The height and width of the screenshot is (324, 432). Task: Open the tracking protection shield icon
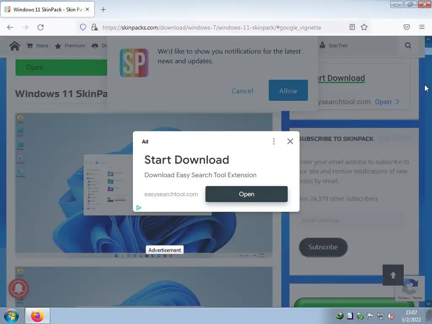pos(83,27)
